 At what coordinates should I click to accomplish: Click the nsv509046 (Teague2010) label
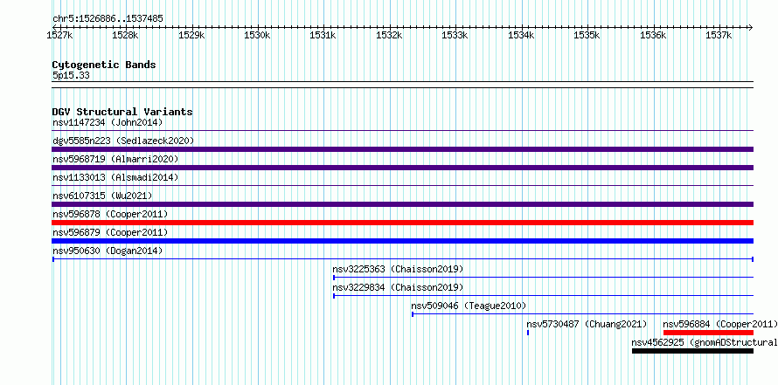[x=469, y=306]
